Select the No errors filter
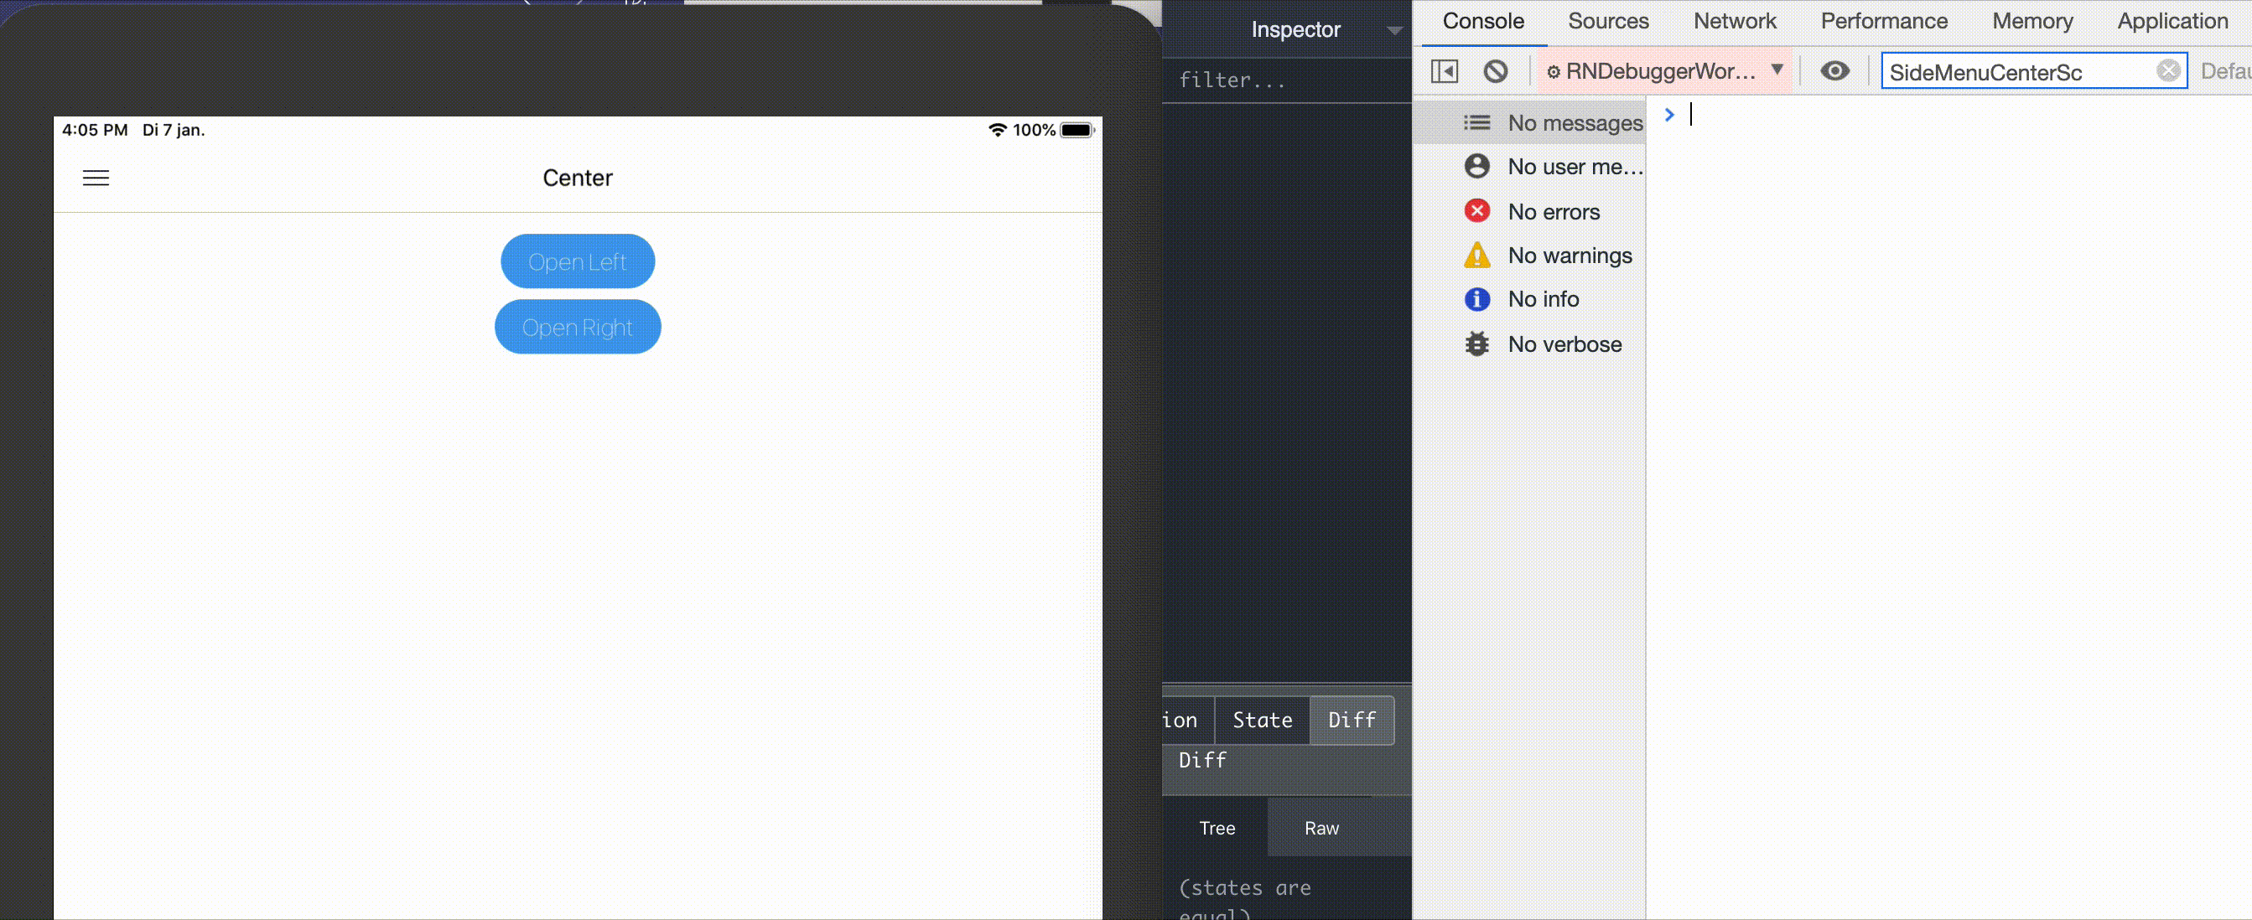Viewport: 2252px width, 920px height. click(1553, 211)
